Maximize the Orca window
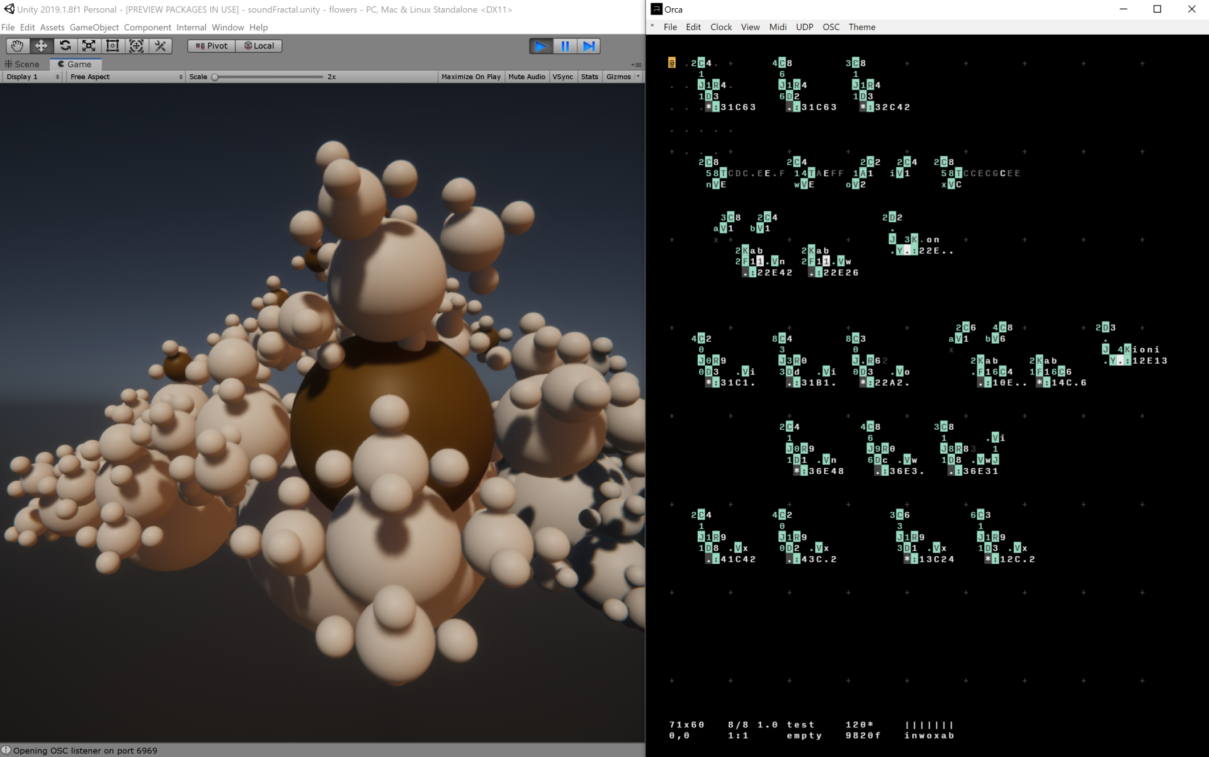Screen dimensions: 1209x757 pyautogui.click(x=1157, y=9)
